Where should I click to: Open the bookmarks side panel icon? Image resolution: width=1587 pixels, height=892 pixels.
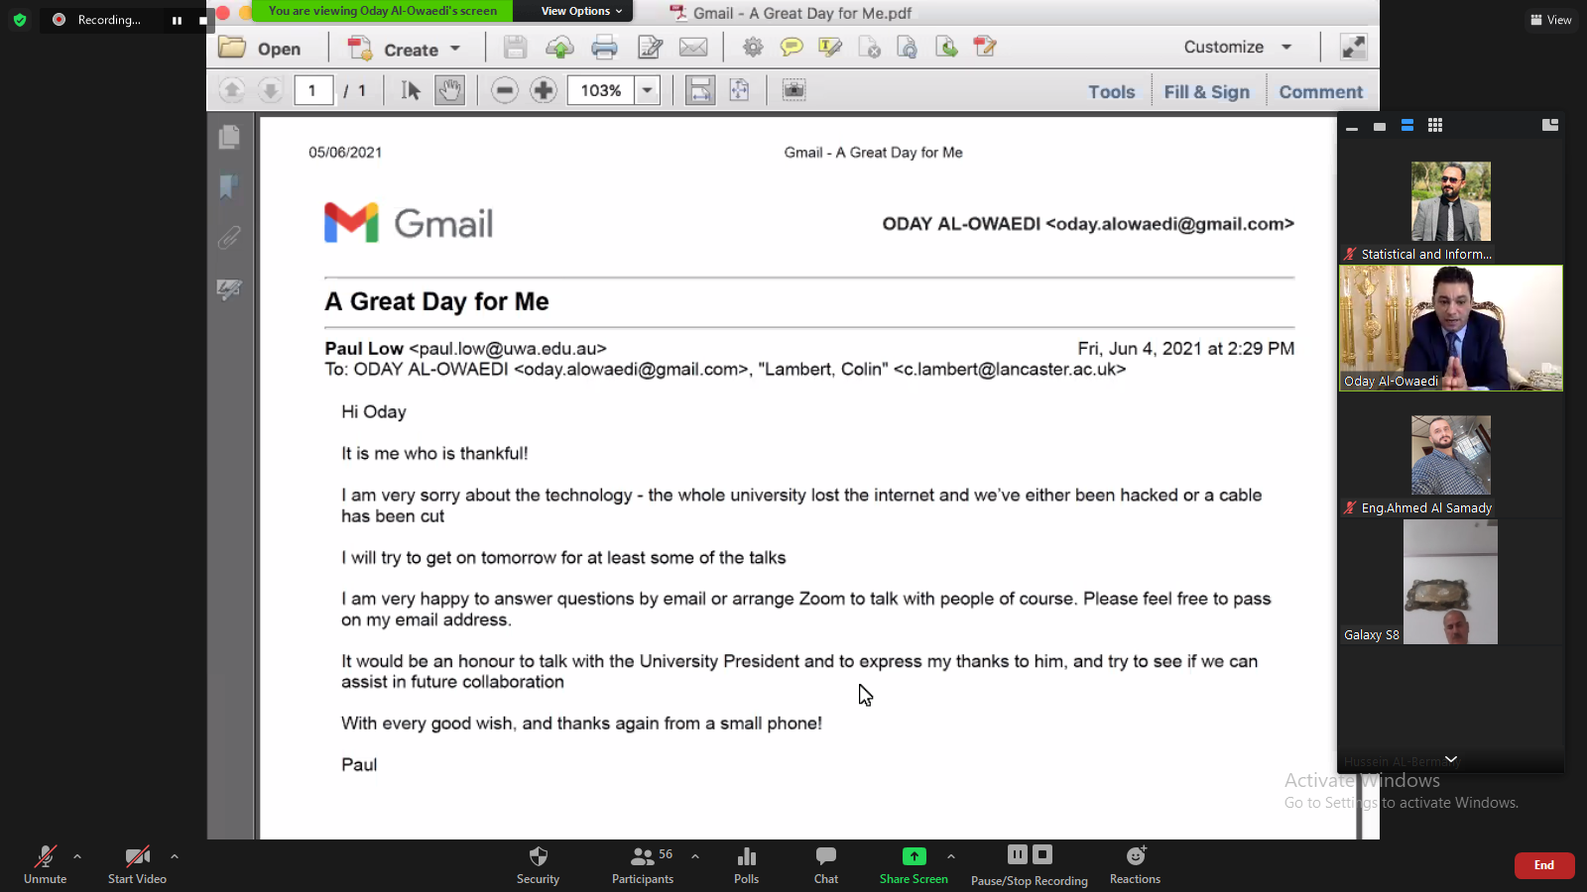[x=229, y=187]
